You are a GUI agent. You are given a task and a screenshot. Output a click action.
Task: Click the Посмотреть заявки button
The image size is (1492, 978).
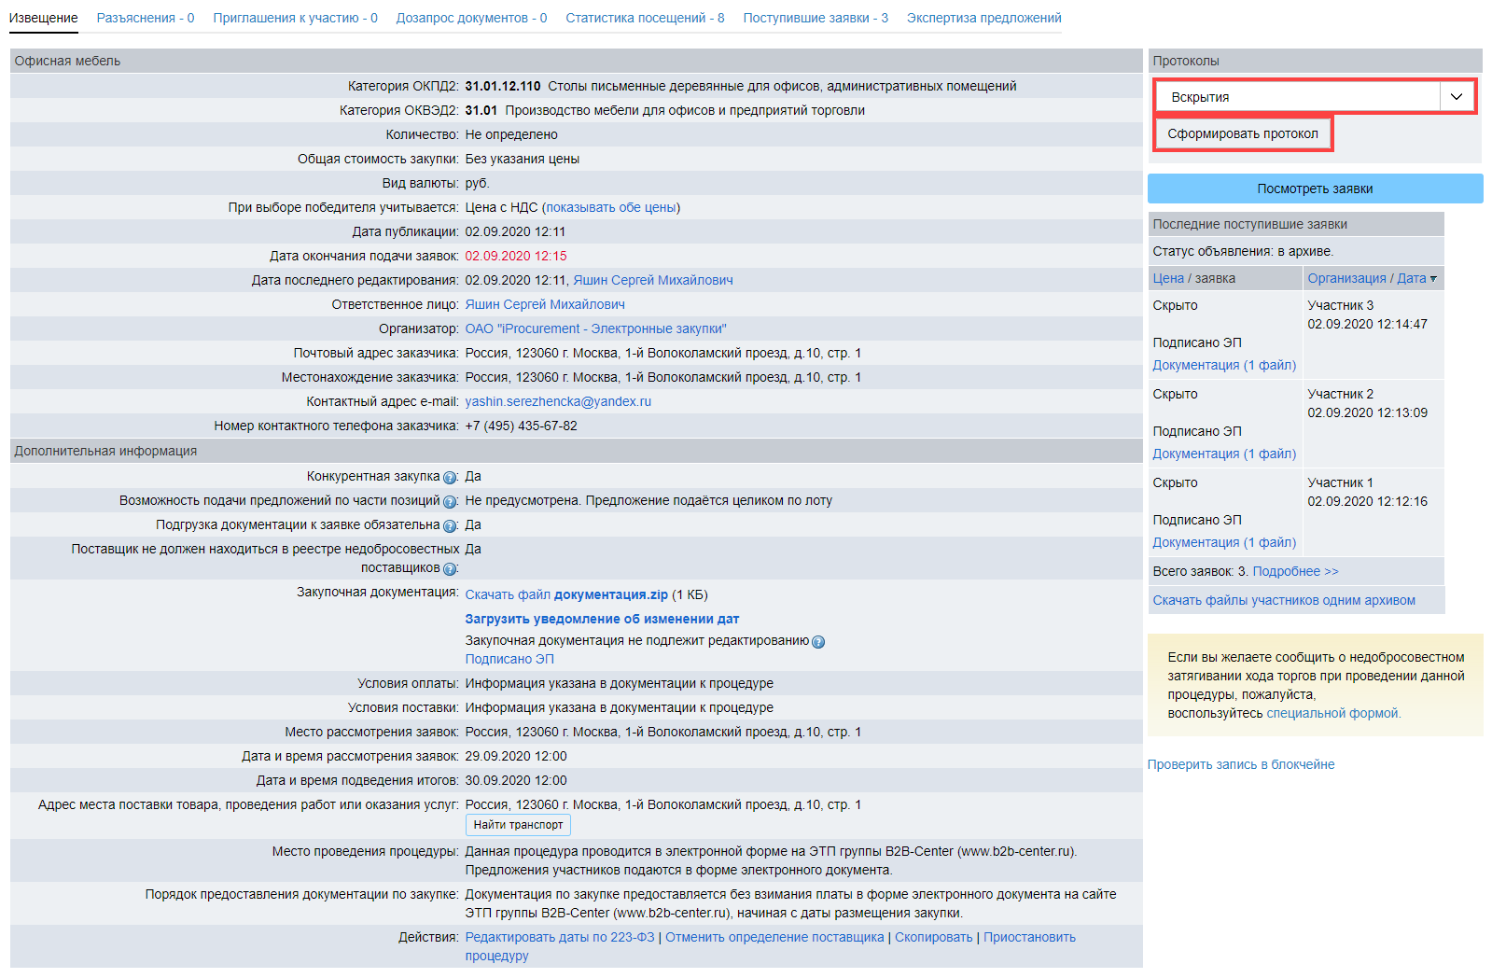(1314, 189)
